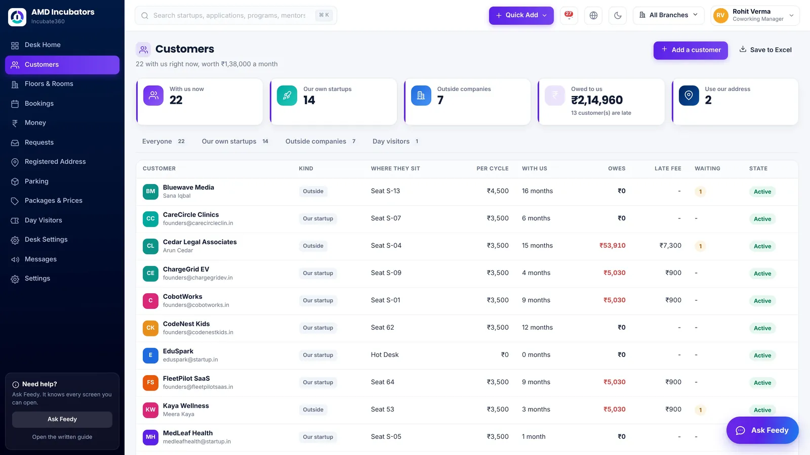Click the Day Visitors ticket icon

[15, 220]
